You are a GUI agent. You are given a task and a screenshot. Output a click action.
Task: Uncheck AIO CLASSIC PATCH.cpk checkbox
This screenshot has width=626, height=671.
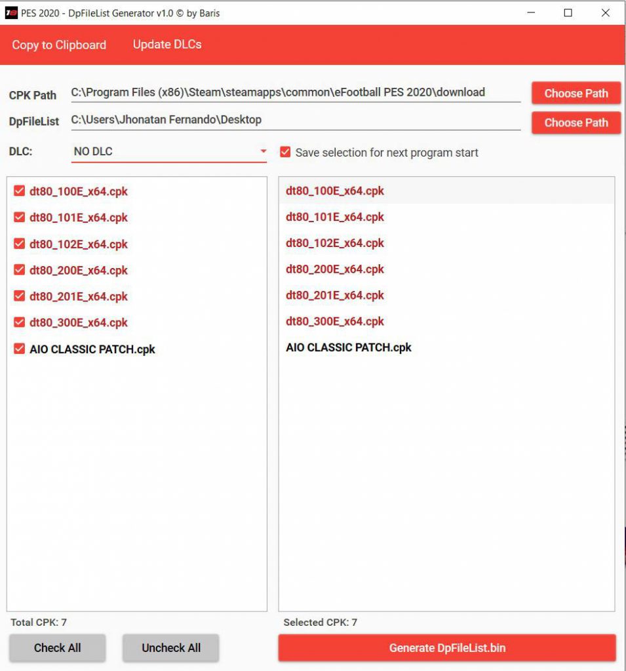(x=19, y=349)
